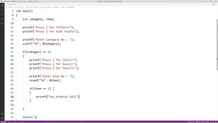Click the unsaved dot on the editor tab
Viewport: 218px width, 123px height.
(14, 4)
